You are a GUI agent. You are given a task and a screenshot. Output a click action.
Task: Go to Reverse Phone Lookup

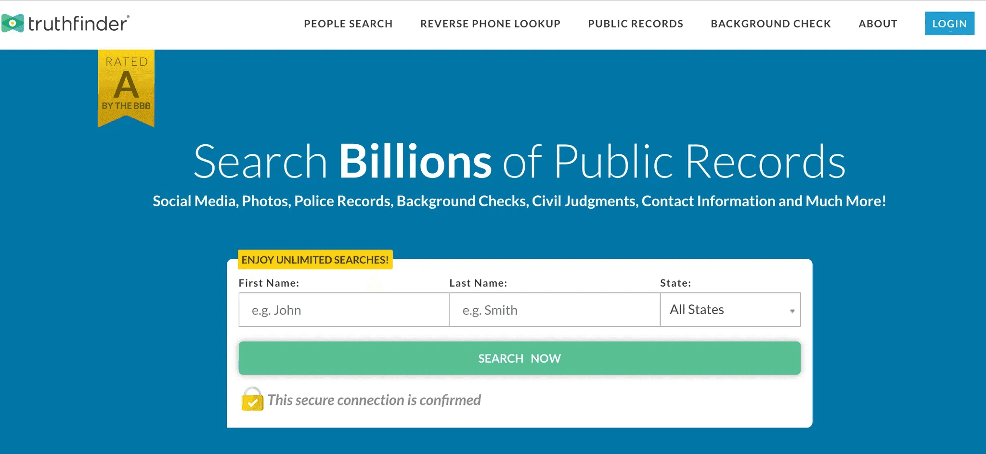(490, 24)
